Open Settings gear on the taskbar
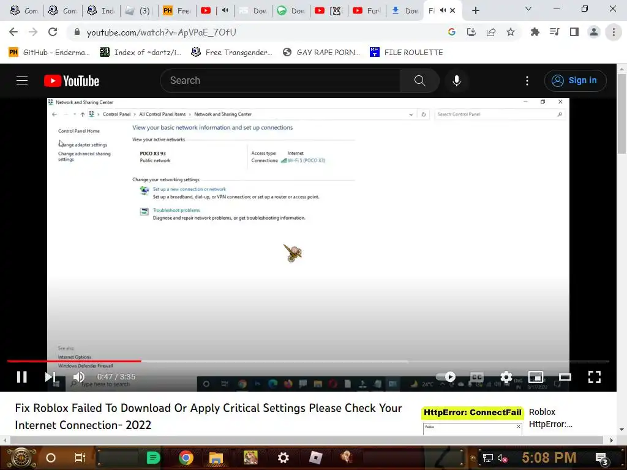 (x=283, y=458)
